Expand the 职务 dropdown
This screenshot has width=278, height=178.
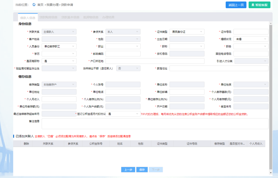251,46
